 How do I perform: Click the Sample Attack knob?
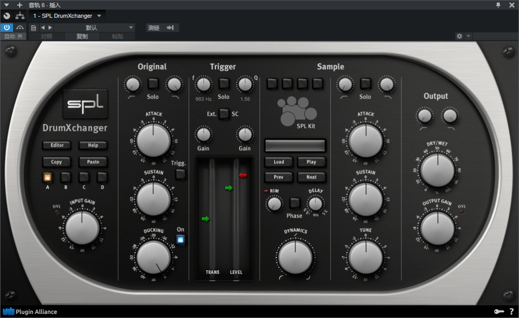point(366,140)
